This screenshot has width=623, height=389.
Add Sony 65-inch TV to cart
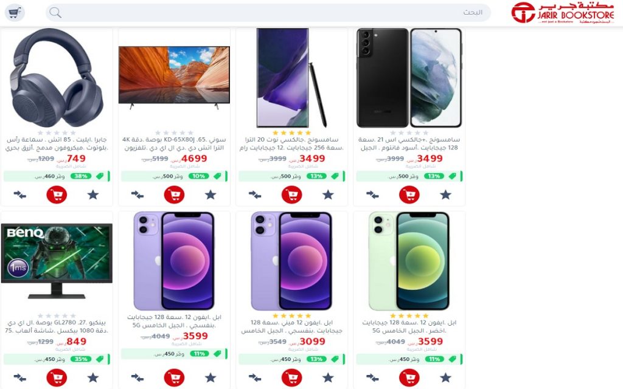point(174,194)
